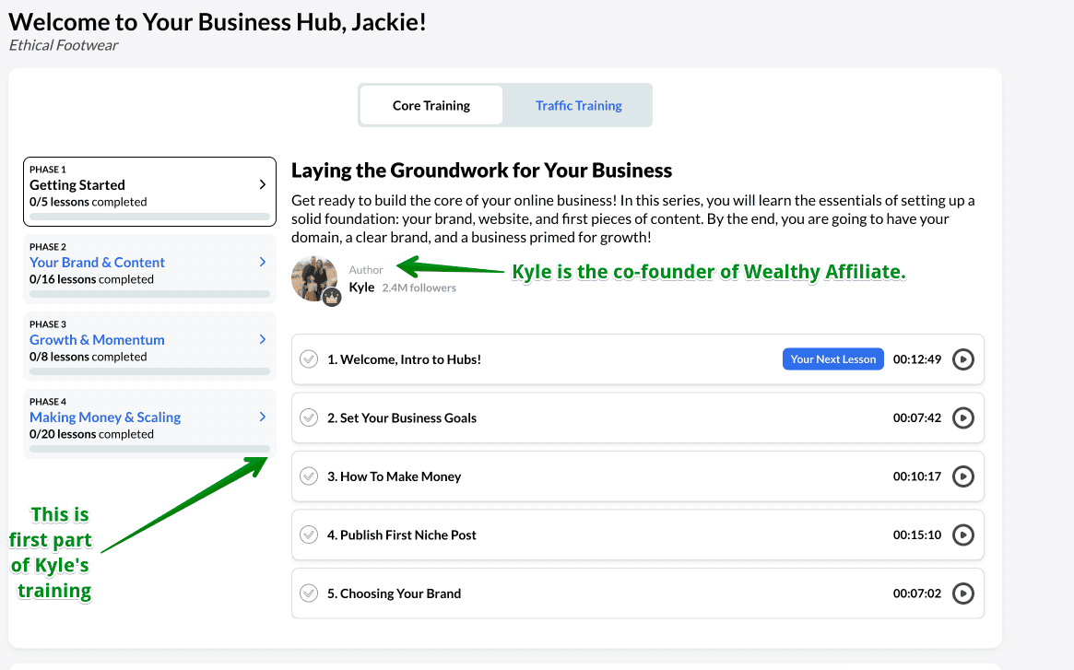The width and height of the screenshot is (1074, 670).
Task: Open the Growth & Momentum phase
Action: click(97, 340)
